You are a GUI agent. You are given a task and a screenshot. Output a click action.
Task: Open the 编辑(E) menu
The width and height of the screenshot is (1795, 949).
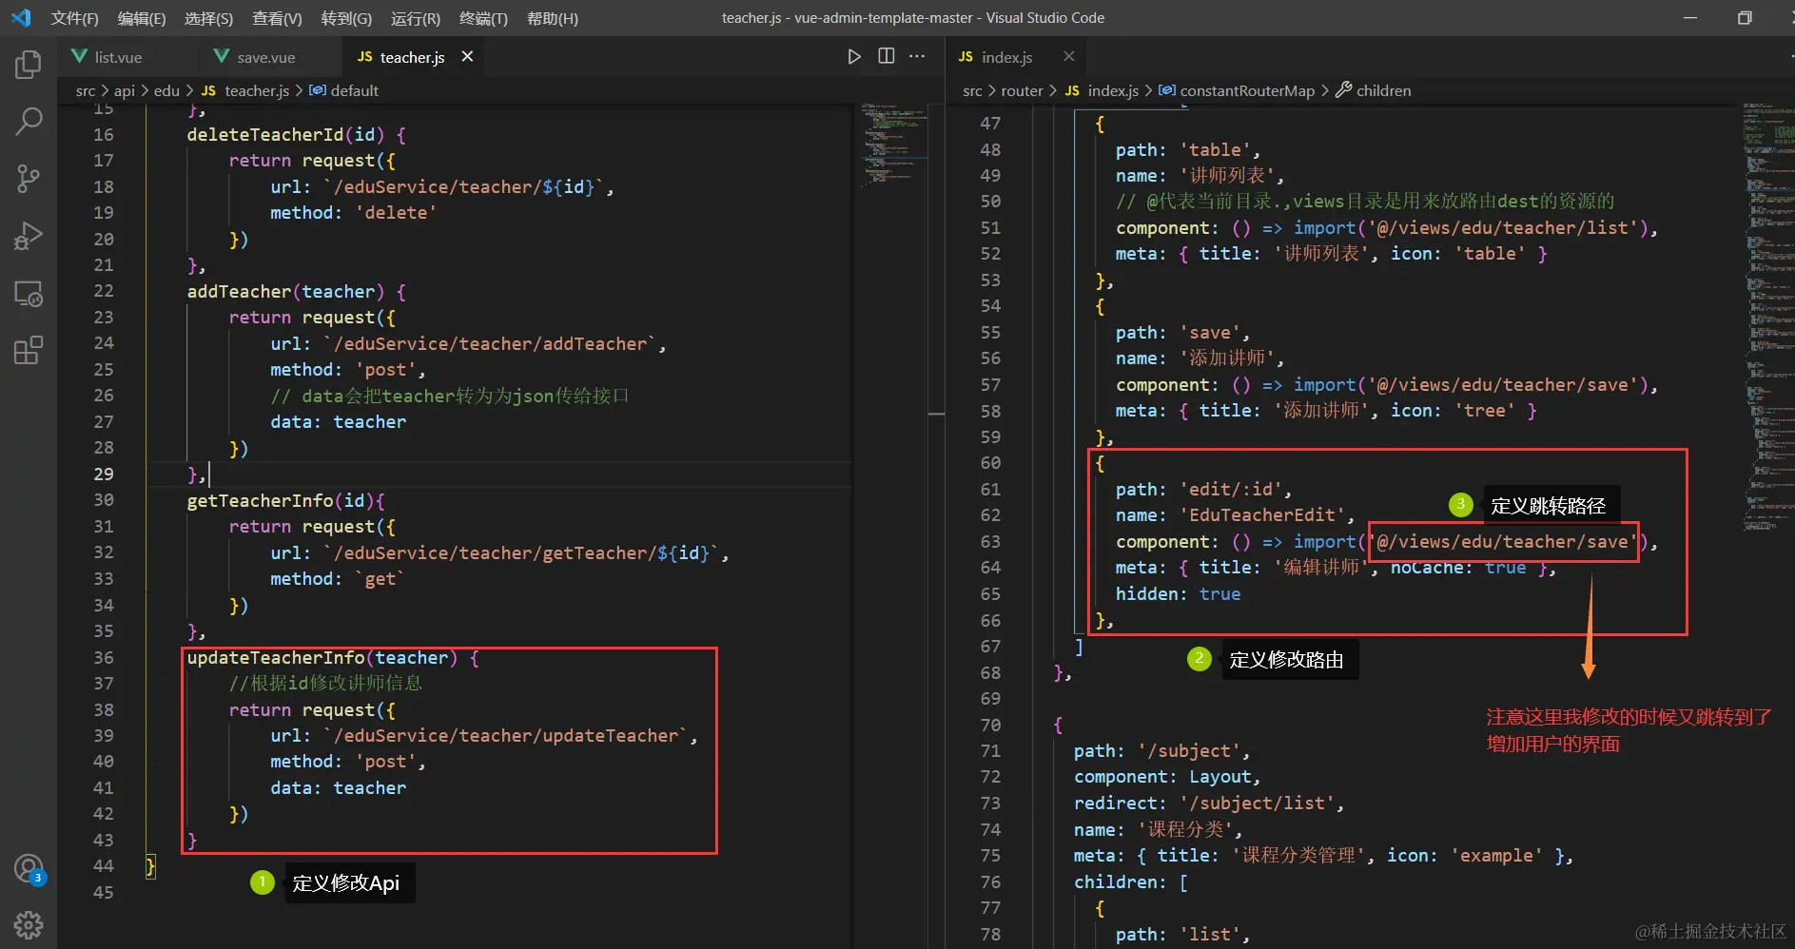coord(142,18)
